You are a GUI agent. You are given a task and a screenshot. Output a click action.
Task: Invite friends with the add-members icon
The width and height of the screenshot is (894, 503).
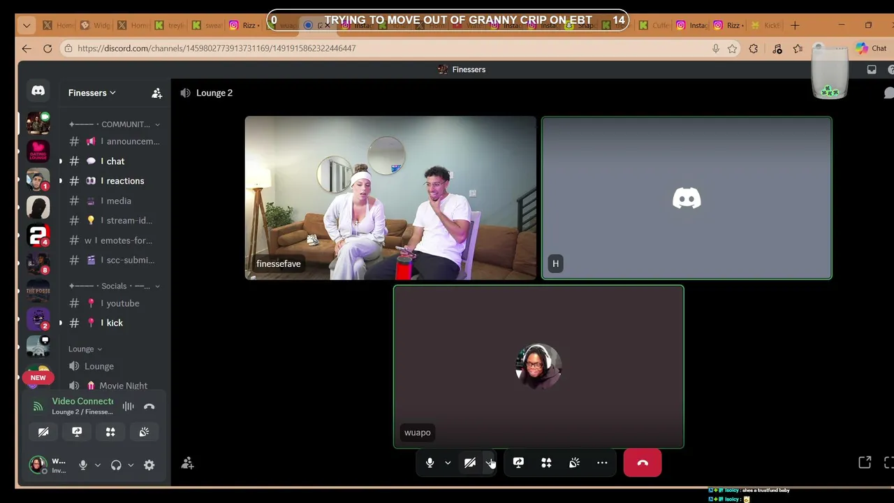tap(187, 462)
